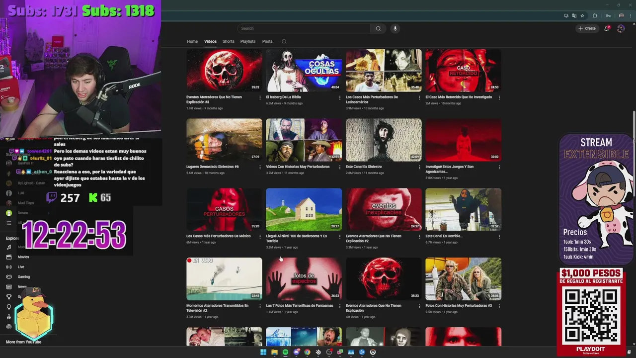The height and width of the screenshot is (358, 636).
Task: Click the Movies label in sidebar
Action: 23,257
